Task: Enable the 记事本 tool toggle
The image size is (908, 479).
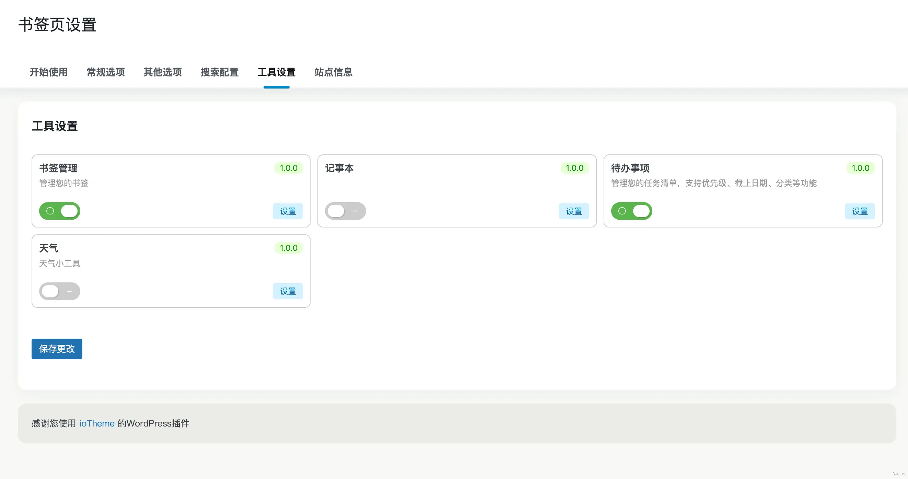Action: 346,211
